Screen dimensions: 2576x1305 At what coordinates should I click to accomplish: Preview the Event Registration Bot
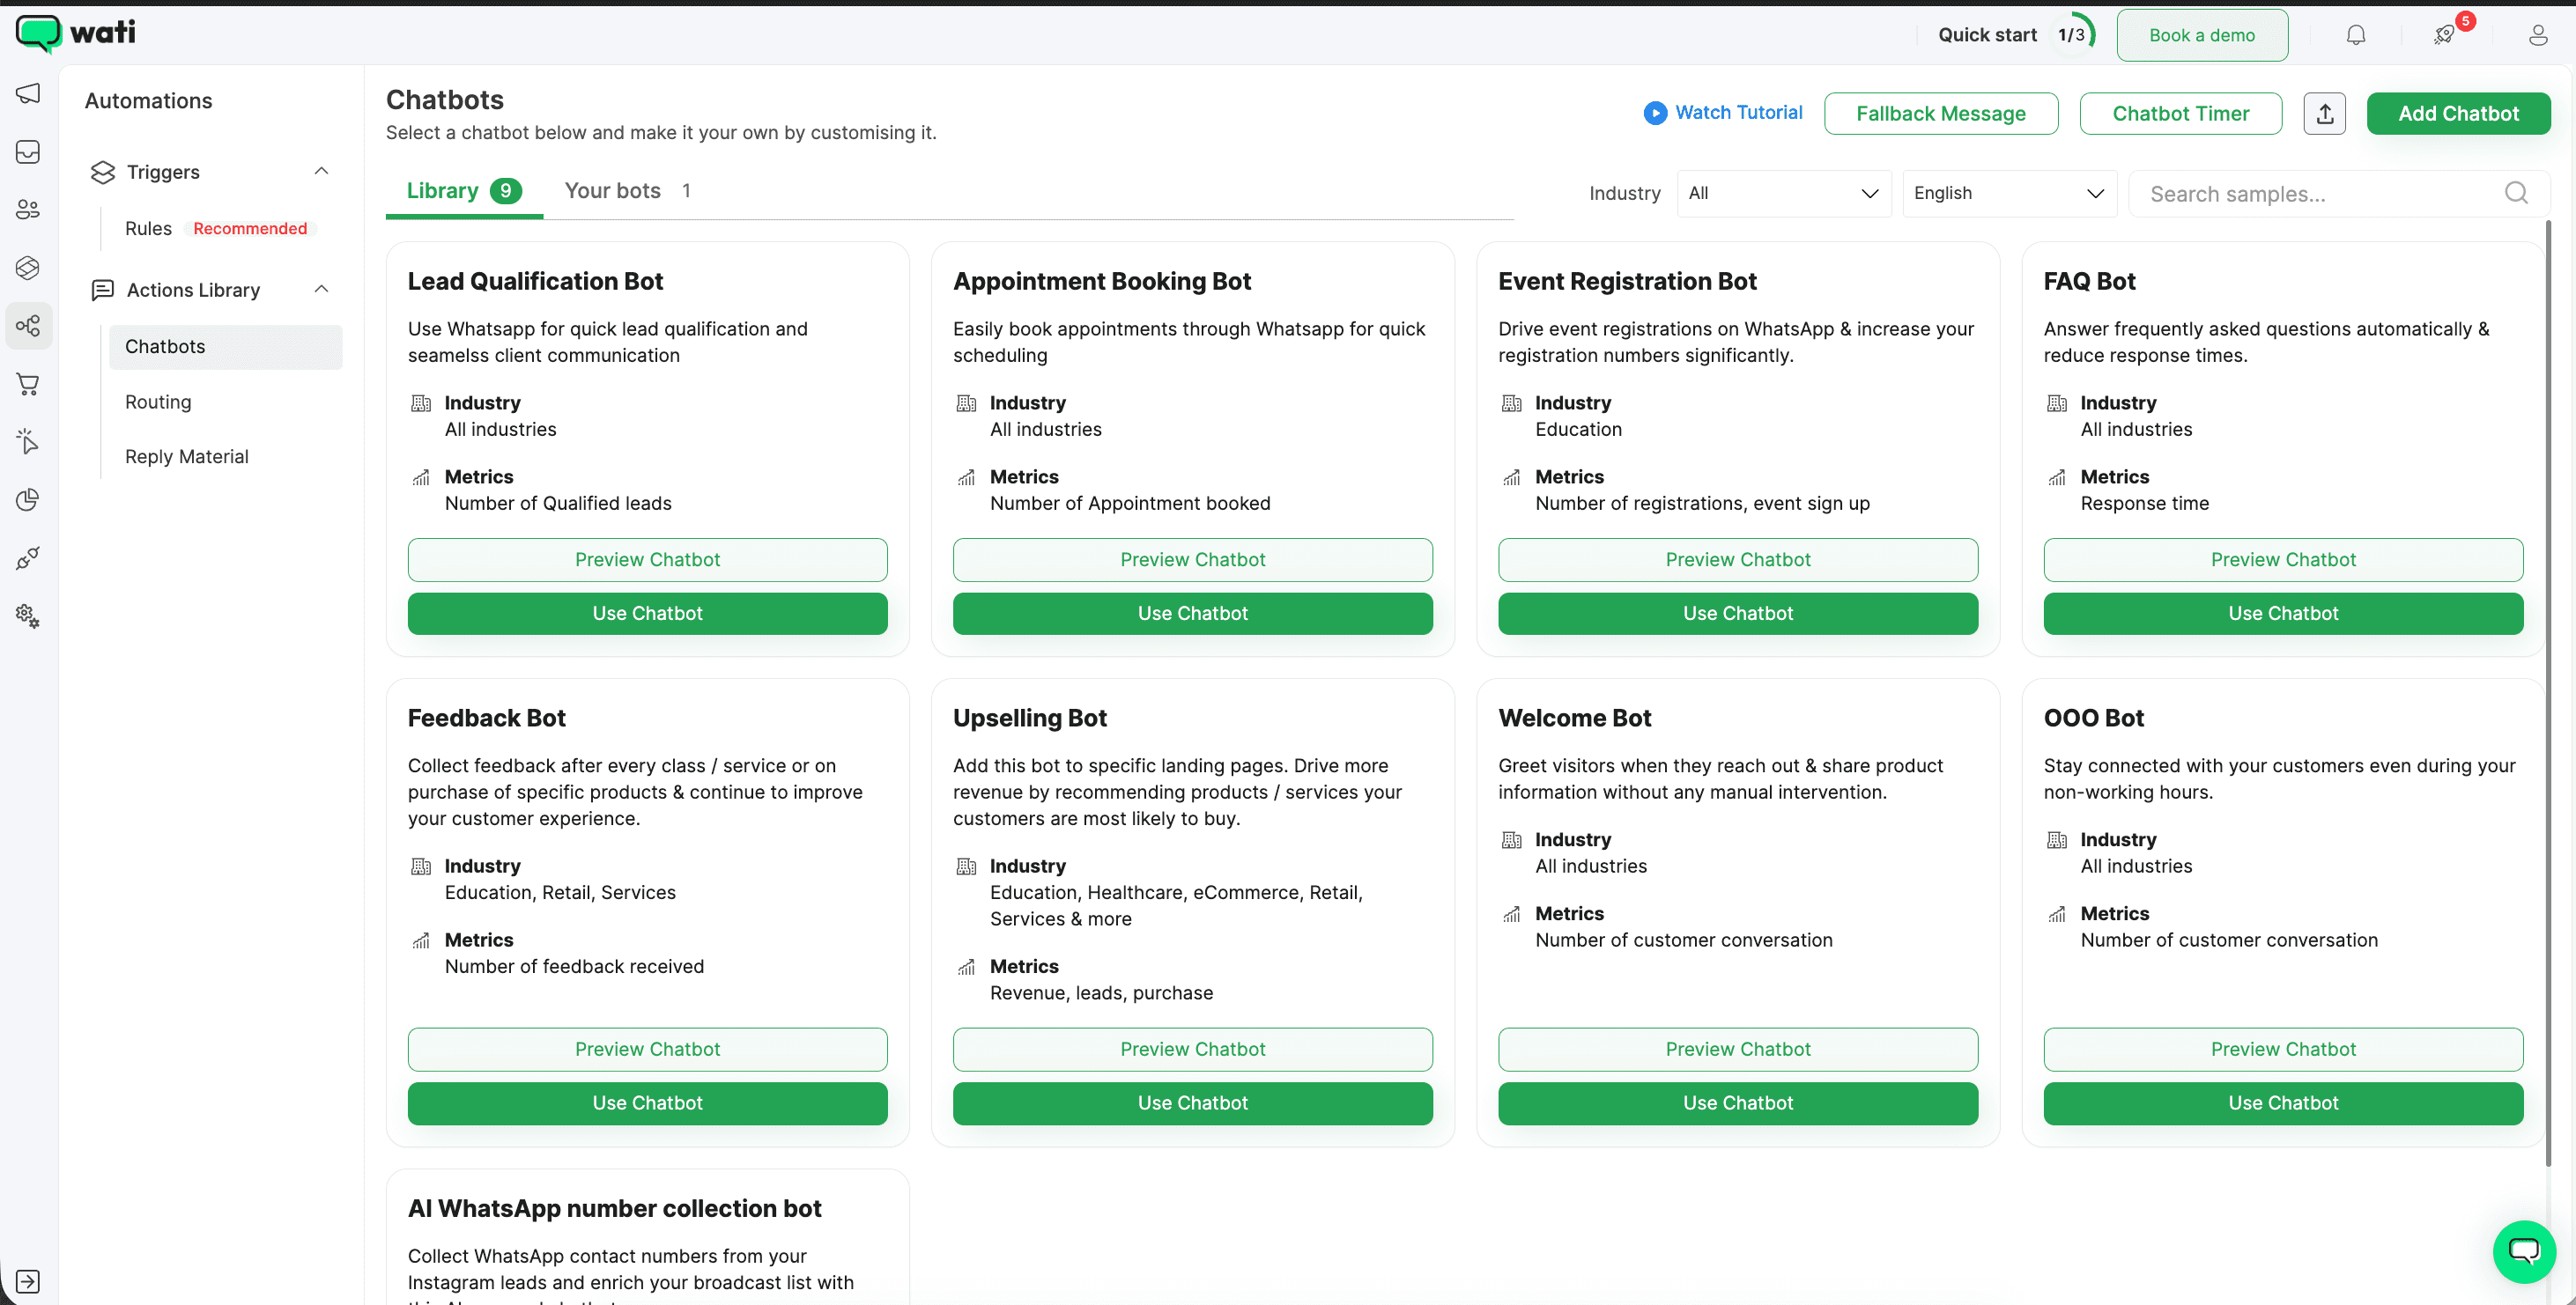[1737, 559]
